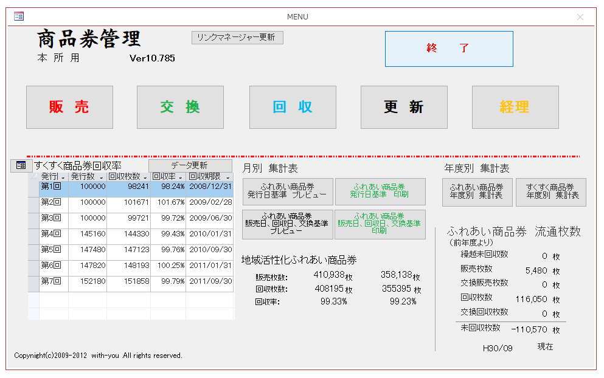This screenshot has height=378, width=604.
Task: Open the 発行数 column filter dropdown
Action: 101,177
